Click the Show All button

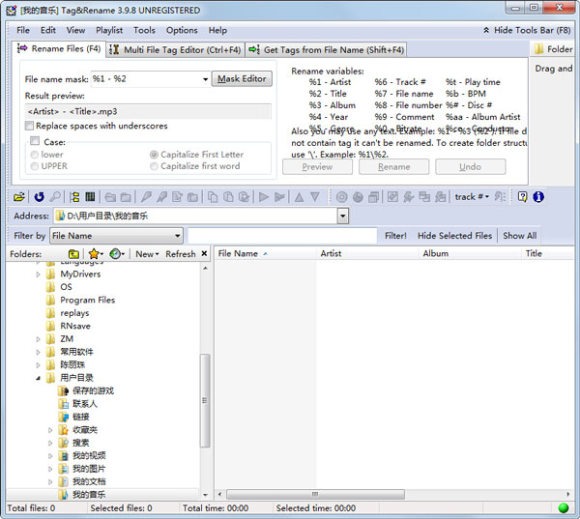pyautogui.click(x=519, y=236)
